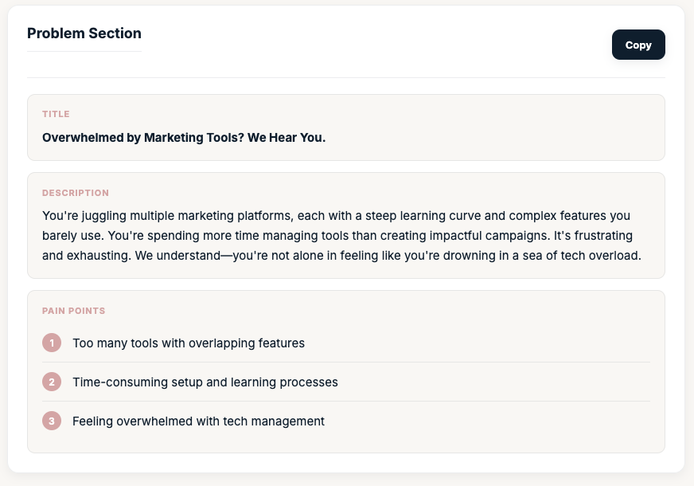Click the PAIN POINTS section label

[x=74, y=311]
